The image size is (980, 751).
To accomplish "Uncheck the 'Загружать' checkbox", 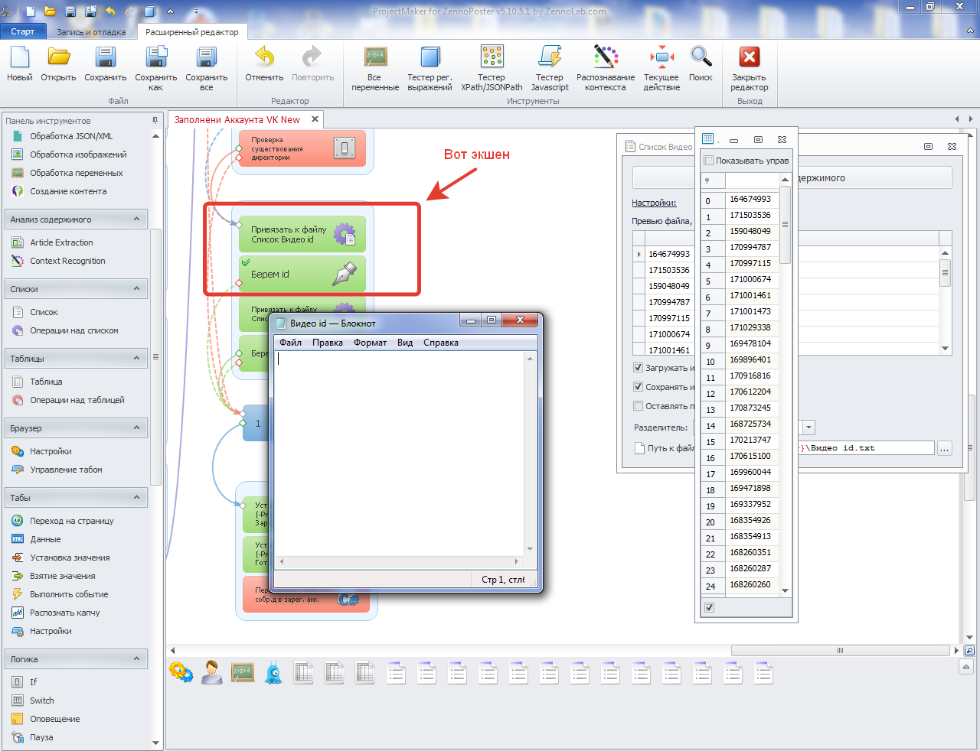I will 639,368.
